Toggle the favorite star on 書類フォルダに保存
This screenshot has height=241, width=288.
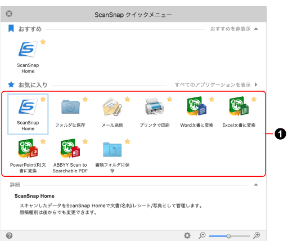(128, 141)
